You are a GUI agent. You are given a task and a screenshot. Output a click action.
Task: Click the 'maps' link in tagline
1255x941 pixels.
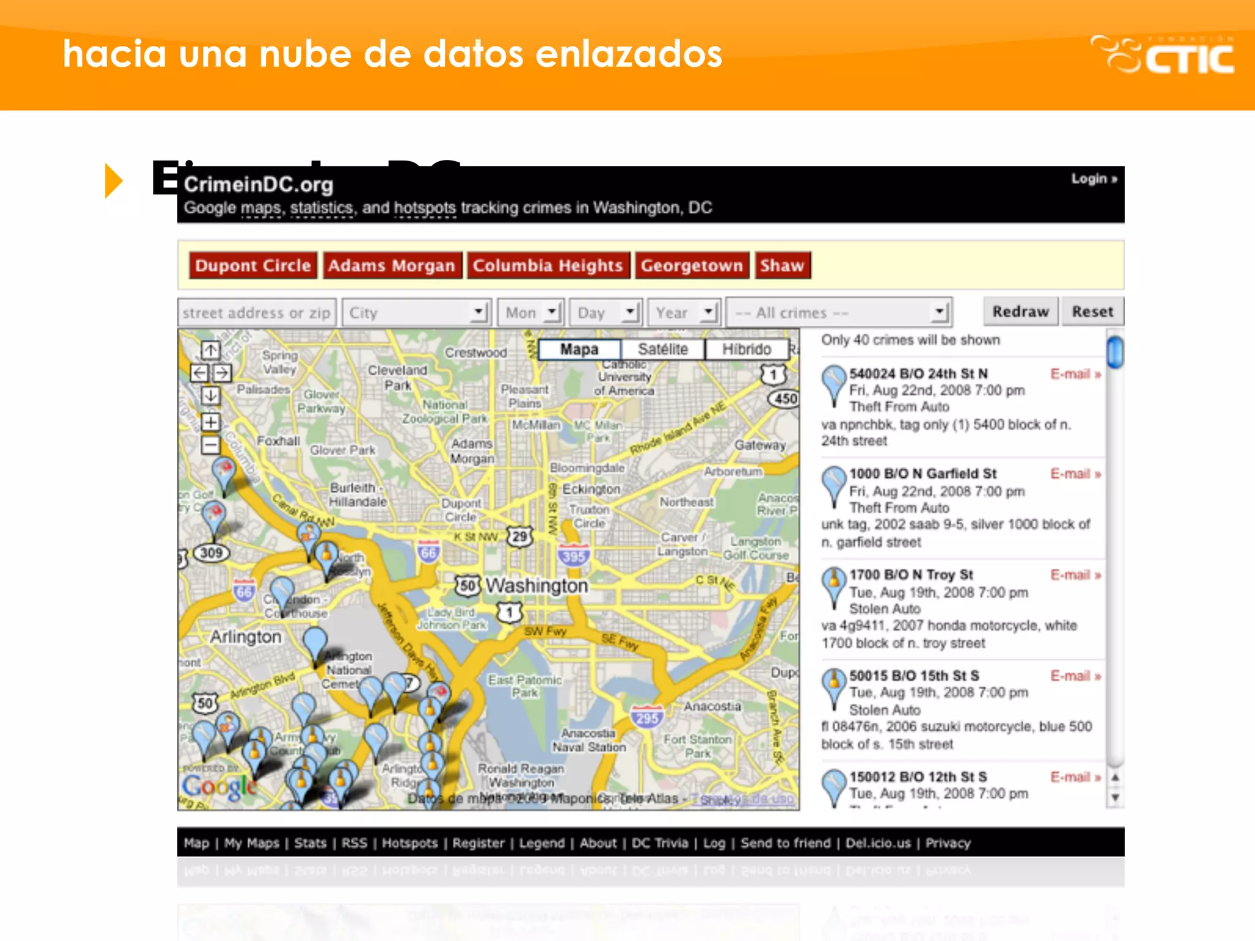[x=261, y=208]
